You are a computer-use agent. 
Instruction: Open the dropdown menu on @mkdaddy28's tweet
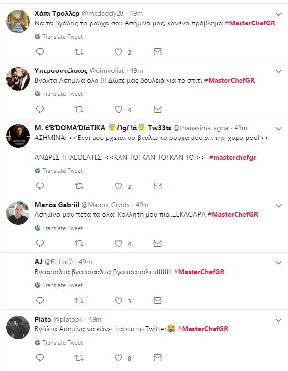(x=279, y=14)
